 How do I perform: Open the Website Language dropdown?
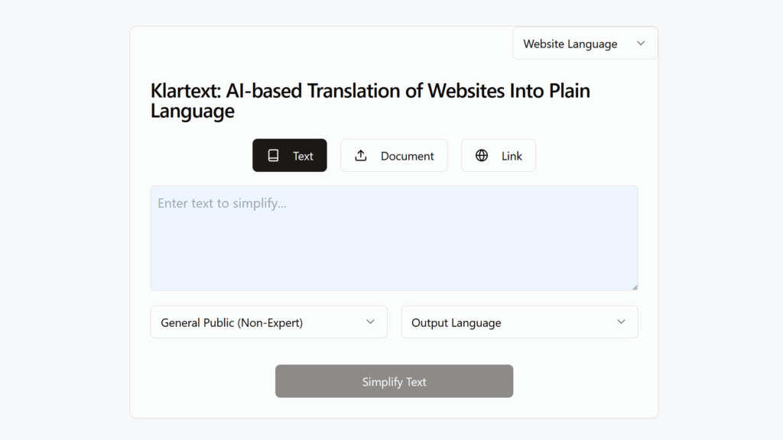click(x=585, y=44)
